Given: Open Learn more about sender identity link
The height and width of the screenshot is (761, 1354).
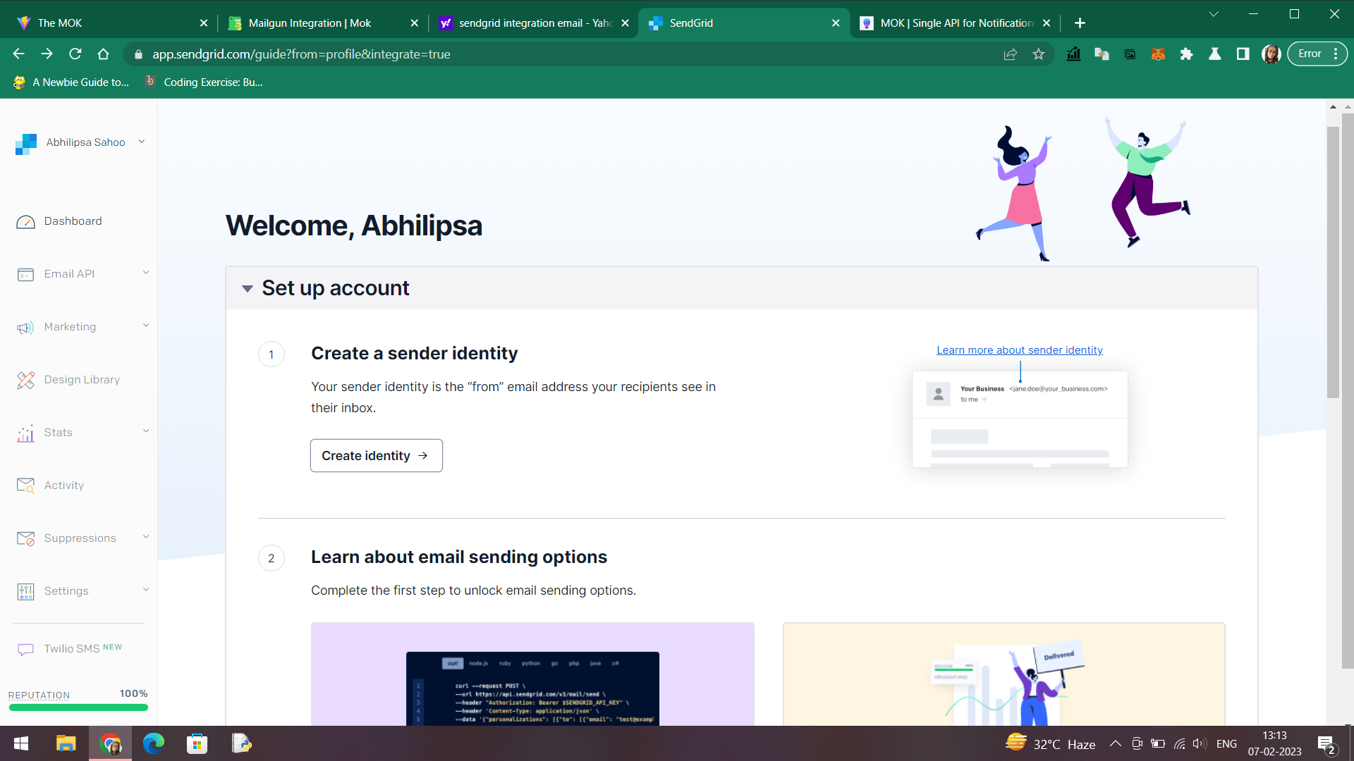Looking at the screenshot, I should pyautogui.click(x=1019, y=350).
